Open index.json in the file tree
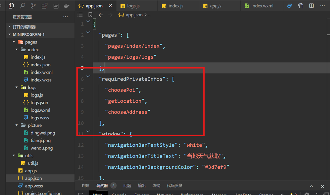 (x=40, y=65)
